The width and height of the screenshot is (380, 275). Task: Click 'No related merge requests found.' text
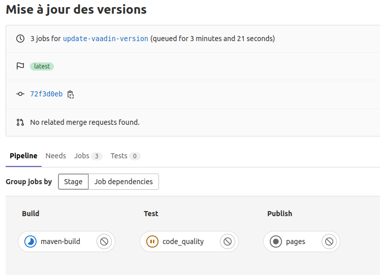(85, 122)
